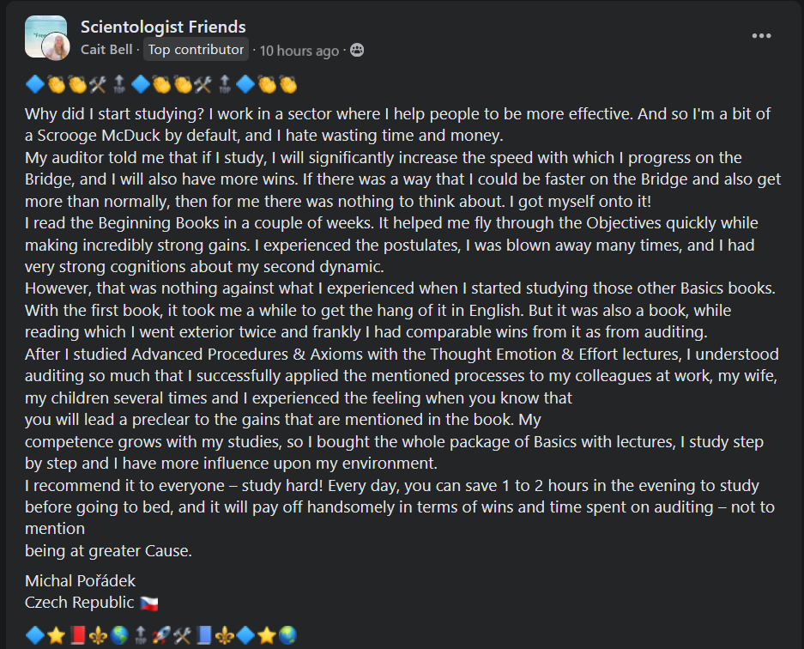Click the first star emoji in the bottom row
804x649 pixels.
(56, 635)
